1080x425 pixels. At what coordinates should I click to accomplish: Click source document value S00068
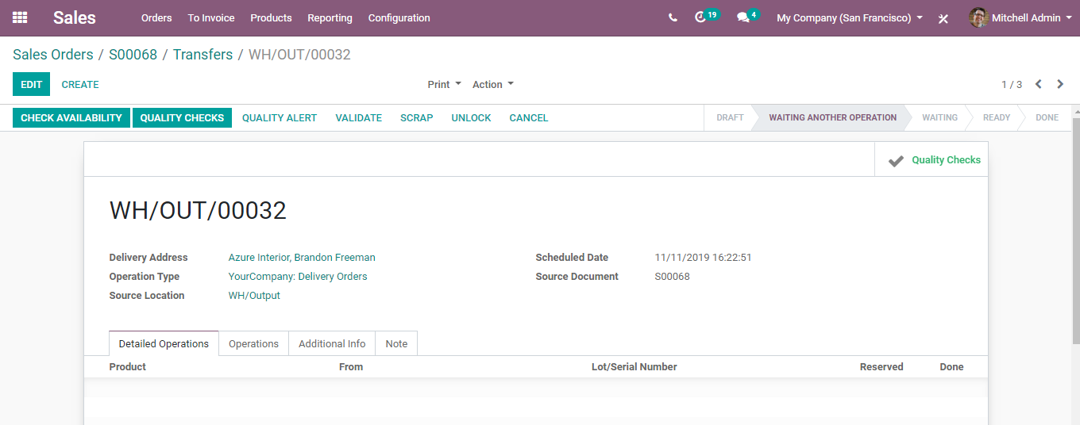pyautogui.click(x=672, y=277)
